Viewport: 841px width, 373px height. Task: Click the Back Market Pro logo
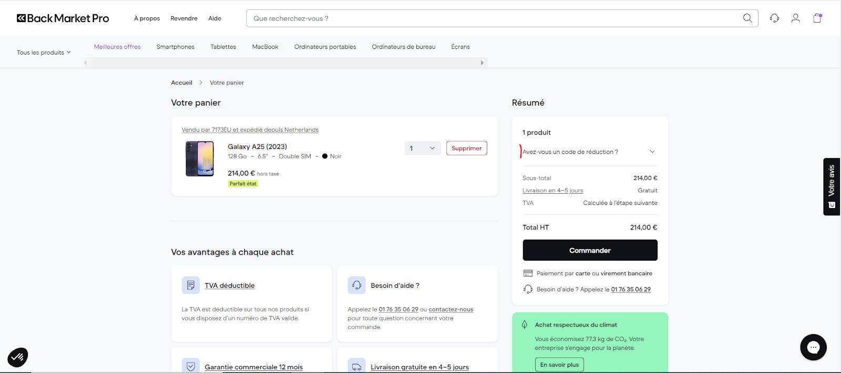(63, 18)
